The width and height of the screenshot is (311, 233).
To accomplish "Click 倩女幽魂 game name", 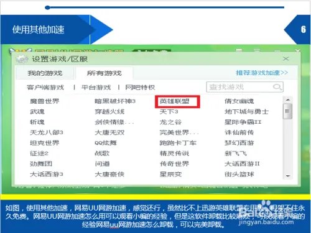I will click(x=239, y=101).
